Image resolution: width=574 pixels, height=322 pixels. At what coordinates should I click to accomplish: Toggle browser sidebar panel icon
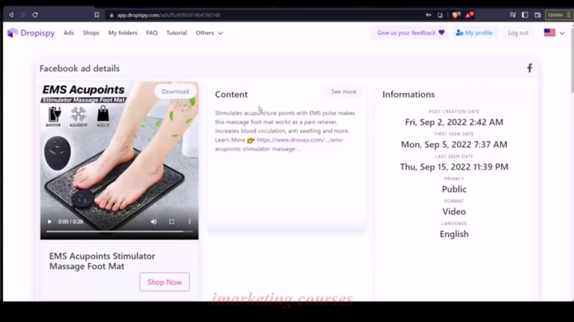pyautogui.click(x=525, y=15)
